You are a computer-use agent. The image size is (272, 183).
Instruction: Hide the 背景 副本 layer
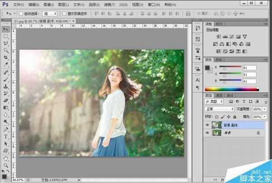pyautogui.click(x=208, y=125)
